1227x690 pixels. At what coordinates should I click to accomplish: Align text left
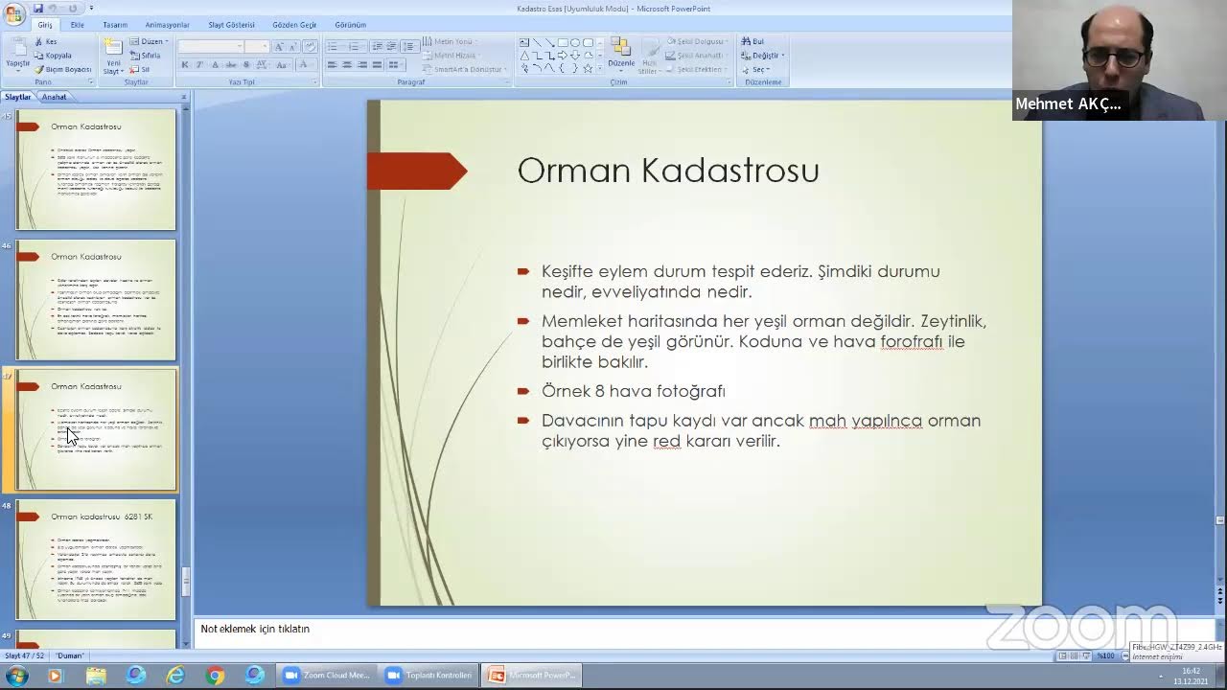[x=332, y=64]
